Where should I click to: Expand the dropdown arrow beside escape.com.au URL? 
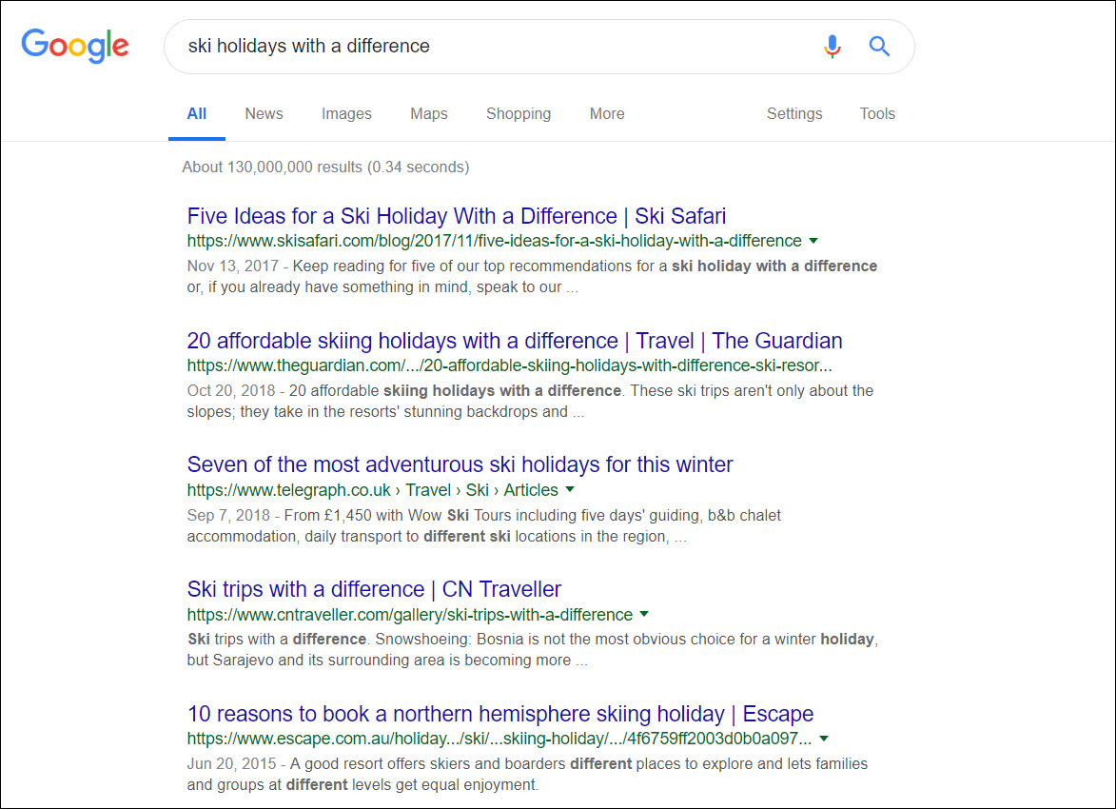[x=824, y=739]
